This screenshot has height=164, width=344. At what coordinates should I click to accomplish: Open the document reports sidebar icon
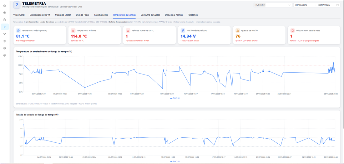(5, 19)
